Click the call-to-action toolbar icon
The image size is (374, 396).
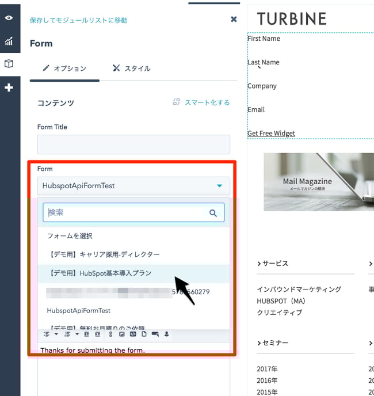click(x=155, y=334)
